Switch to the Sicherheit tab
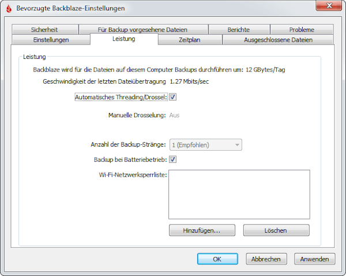Screen dimensions: 346x276 (45, 29)
